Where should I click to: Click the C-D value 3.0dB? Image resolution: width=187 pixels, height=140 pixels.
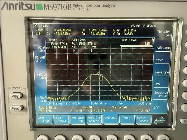point(128,34)
